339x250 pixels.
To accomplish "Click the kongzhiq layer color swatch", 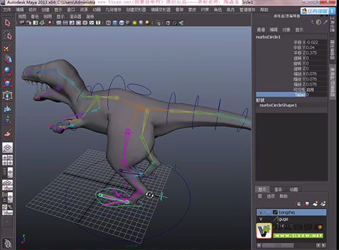I will pos(275,212).
